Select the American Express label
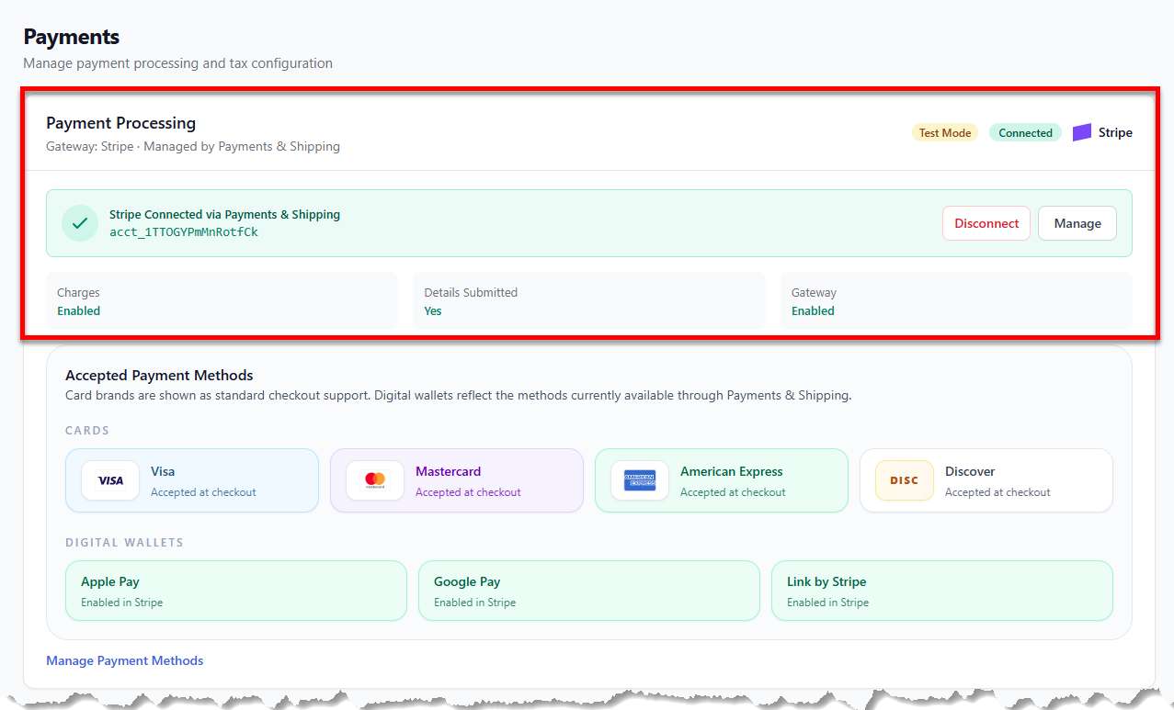Image resolution: width=1174 pixels, height=710 pixels. 732,471
